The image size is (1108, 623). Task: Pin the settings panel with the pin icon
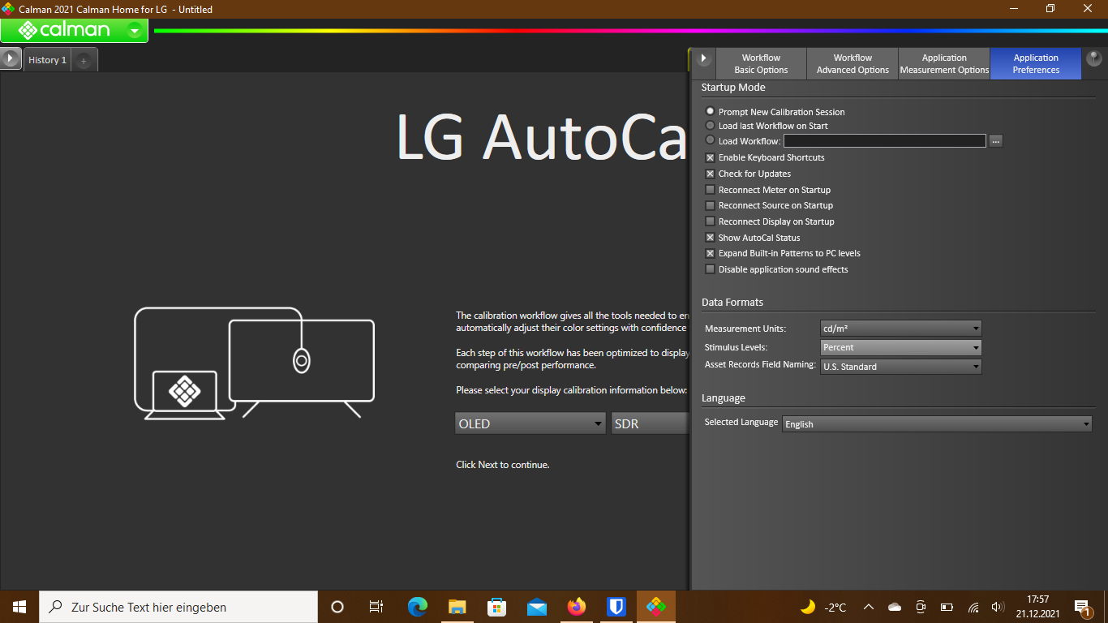point(1093,58)
